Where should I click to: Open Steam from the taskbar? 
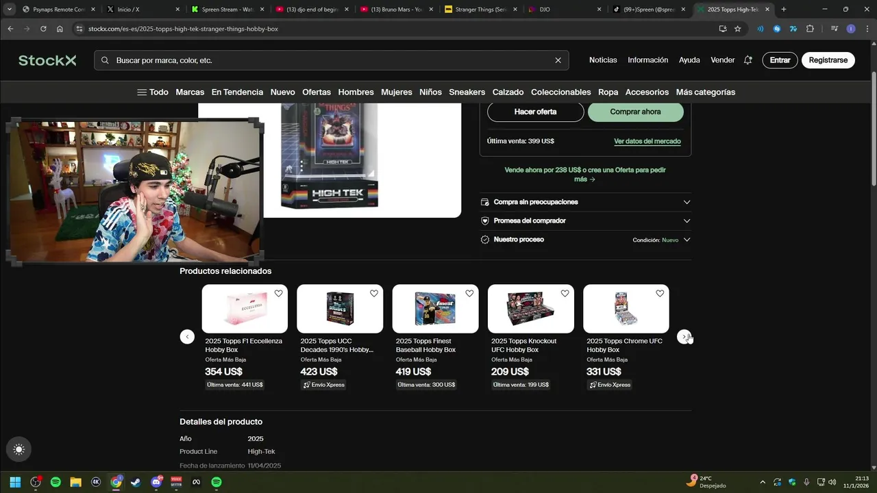136,482
